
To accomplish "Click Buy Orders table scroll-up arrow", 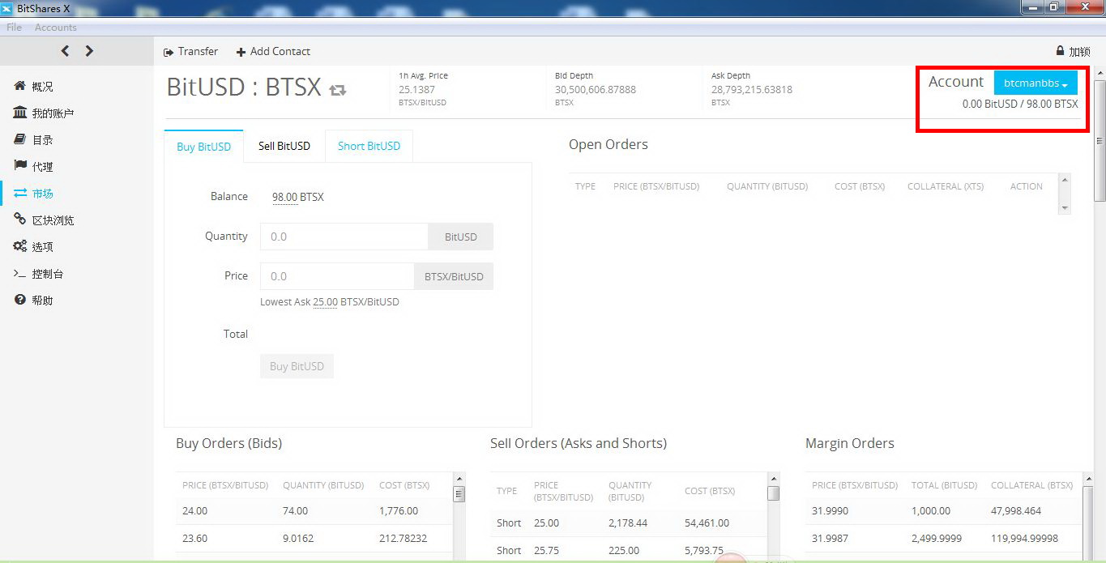I will click(459, 479).
